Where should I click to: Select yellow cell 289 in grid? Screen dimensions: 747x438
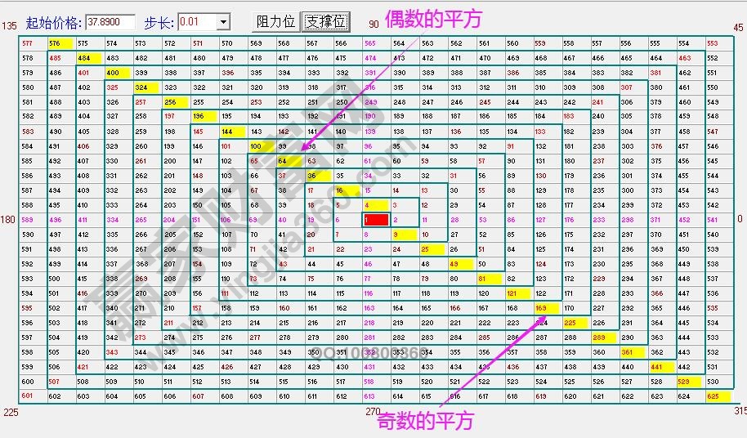click(x=601, y=337)
